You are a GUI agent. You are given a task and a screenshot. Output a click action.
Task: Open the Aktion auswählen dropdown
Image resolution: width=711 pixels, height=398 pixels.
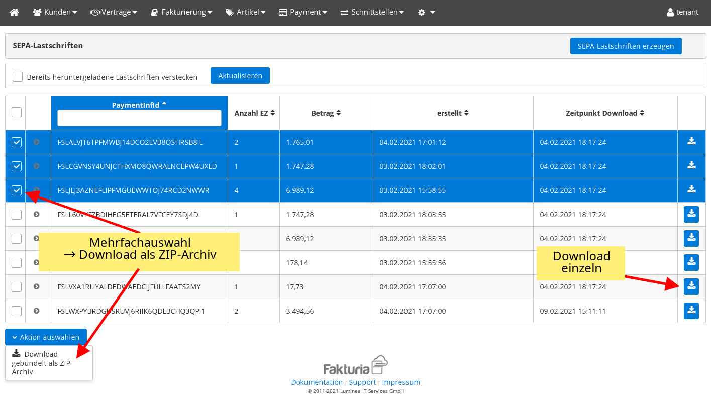click(46, 337)
